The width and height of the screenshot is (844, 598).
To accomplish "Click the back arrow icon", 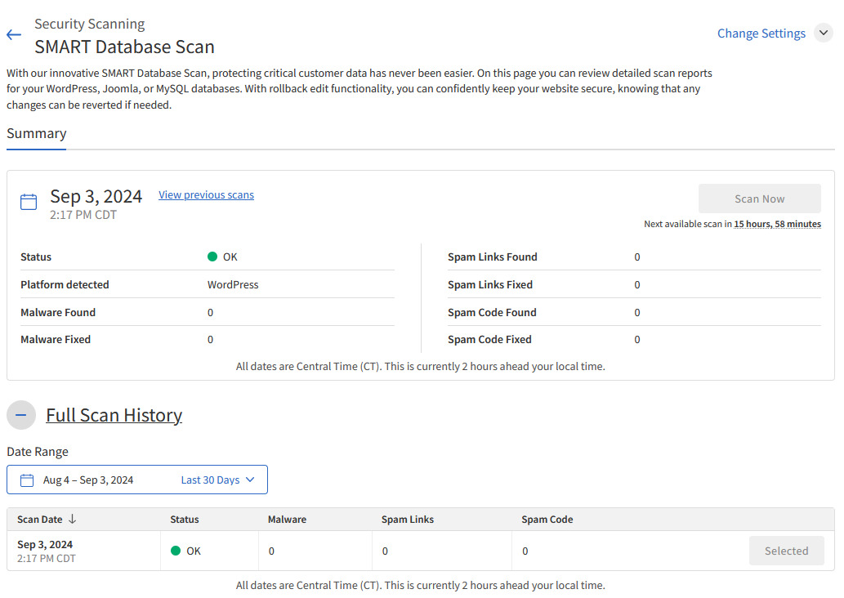I will [x=13, y=35].
